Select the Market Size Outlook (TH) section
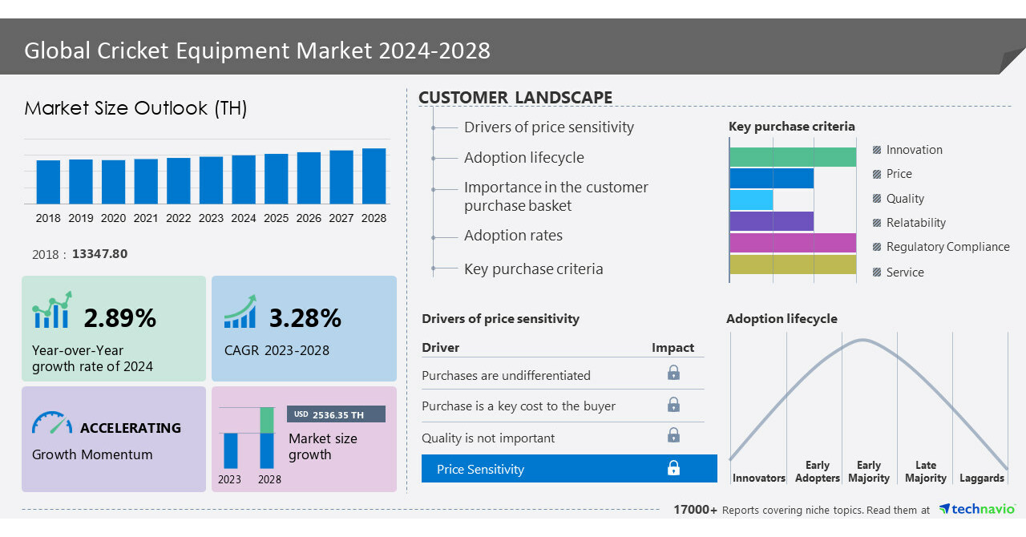Screen dimensions: 1026x537 [x=136, y=108]
